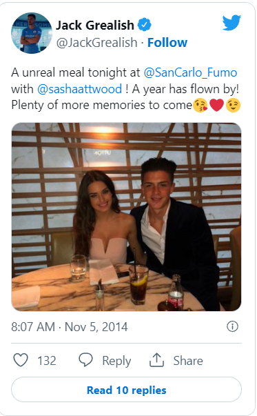Viewport: 257px width, 416px height.
Task: Click the share upload arrow icon
Action: pyautogui.click(x=156, y=359)
